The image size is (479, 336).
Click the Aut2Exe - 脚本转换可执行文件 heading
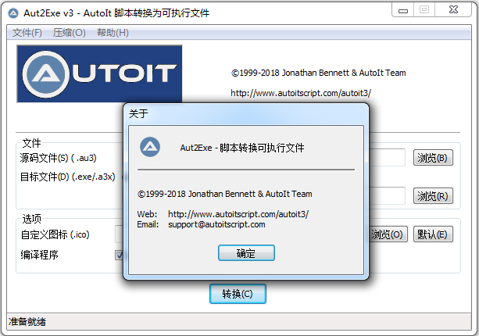click(242, 148)
